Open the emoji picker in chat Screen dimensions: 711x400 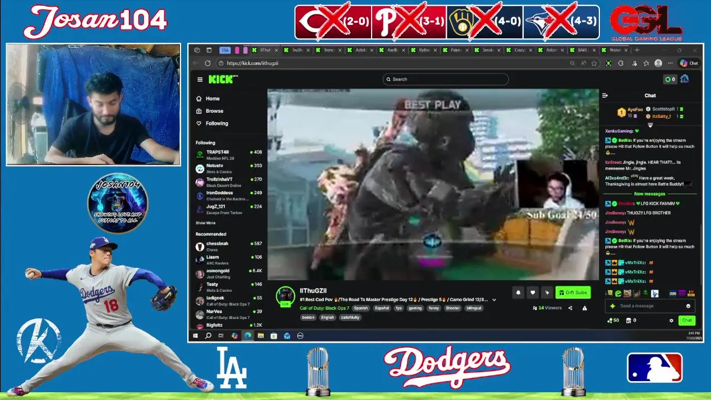coord(688,306)
